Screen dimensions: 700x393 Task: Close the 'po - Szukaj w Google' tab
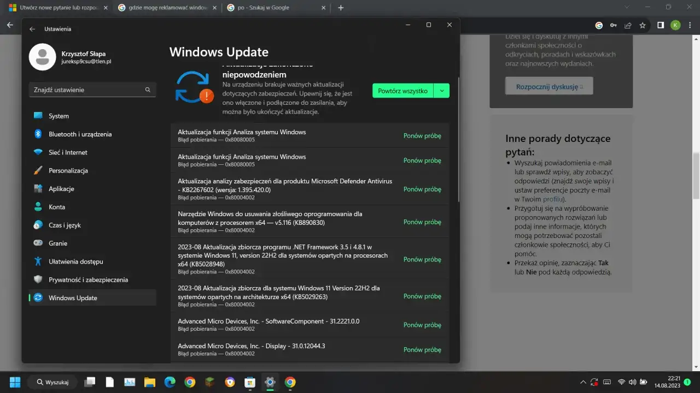tap(324, 8)
